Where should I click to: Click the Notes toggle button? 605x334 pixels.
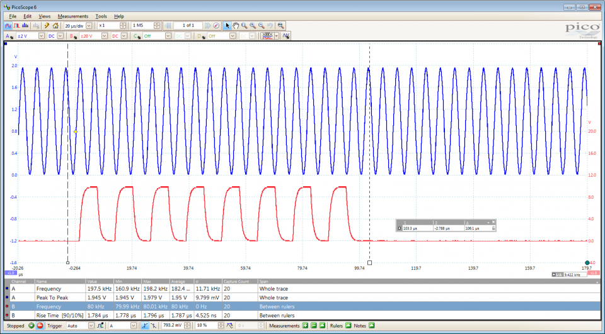point(371,326)
